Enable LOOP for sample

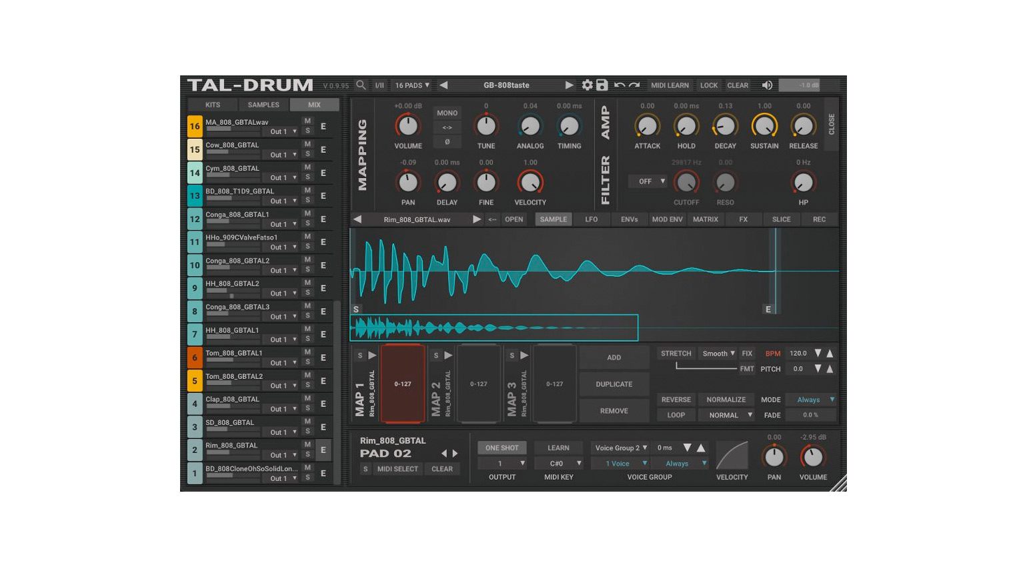pos(676,415)
